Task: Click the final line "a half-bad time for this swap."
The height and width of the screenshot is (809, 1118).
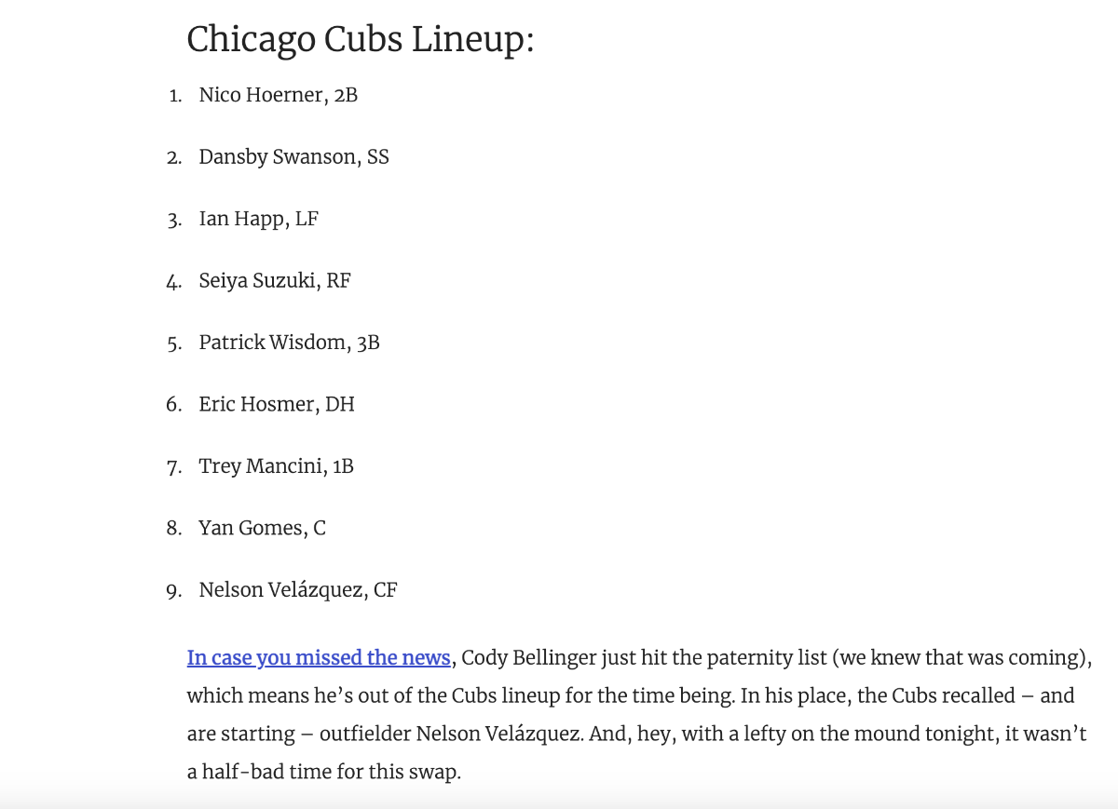Action: [323, 773]
